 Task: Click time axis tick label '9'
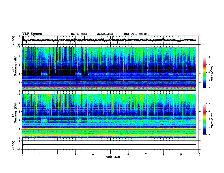pyautogui.click(x=181, y=154)
